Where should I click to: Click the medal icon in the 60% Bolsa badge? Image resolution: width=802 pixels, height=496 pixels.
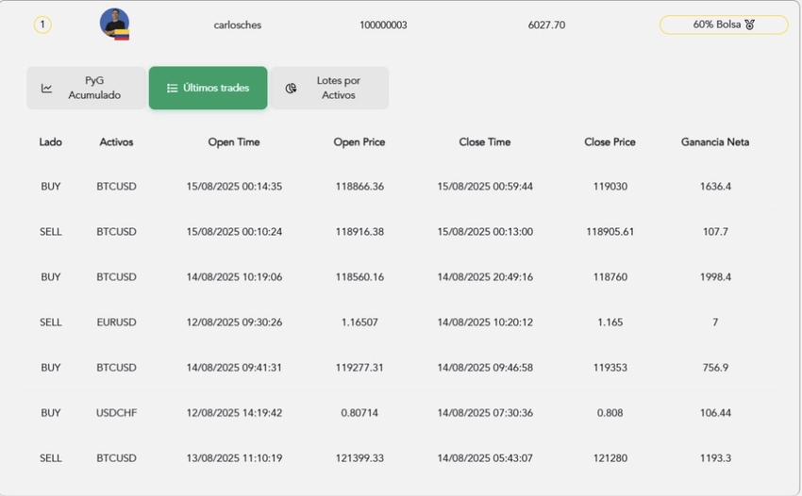click(x=749, y=25)
